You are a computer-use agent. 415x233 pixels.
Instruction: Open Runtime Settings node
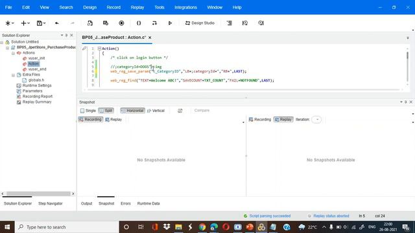37,85
